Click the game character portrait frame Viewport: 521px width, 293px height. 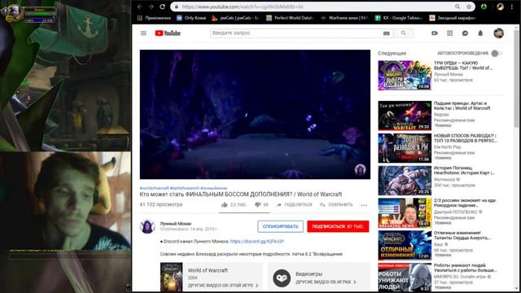[x=13, y=13]
